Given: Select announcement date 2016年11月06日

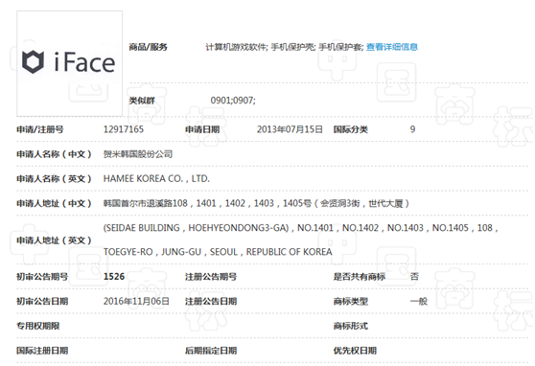Looking at the screenshot, I should [x=136, y=301].
